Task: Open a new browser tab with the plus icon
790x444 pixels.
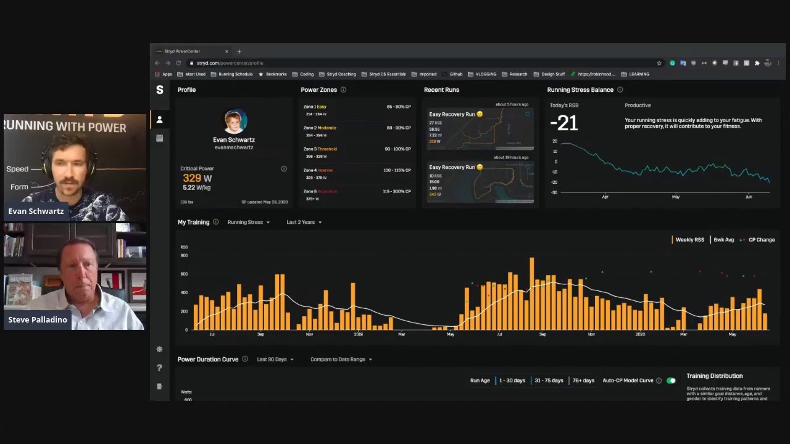Action: pos(239,51)
